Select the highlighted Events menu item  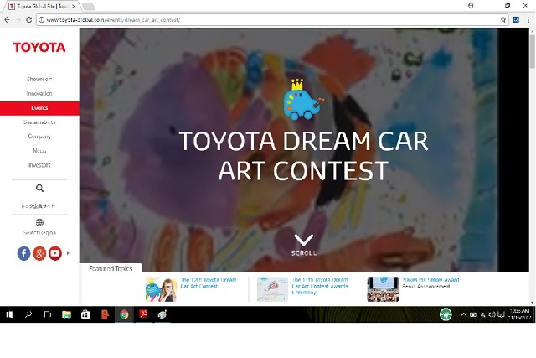(x=39, y=108)
